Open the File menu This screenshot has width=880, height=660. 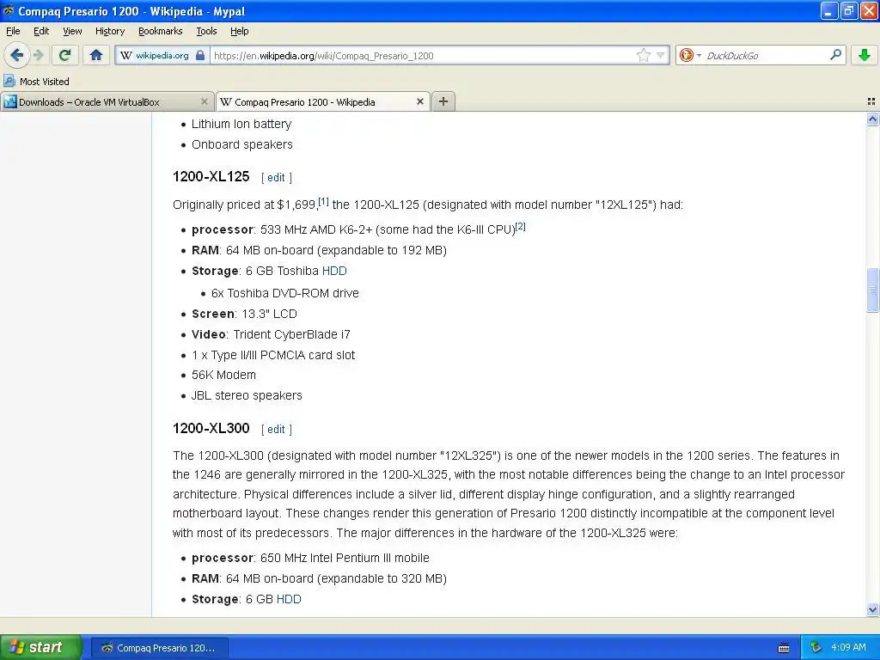click(x=13, y=32)
